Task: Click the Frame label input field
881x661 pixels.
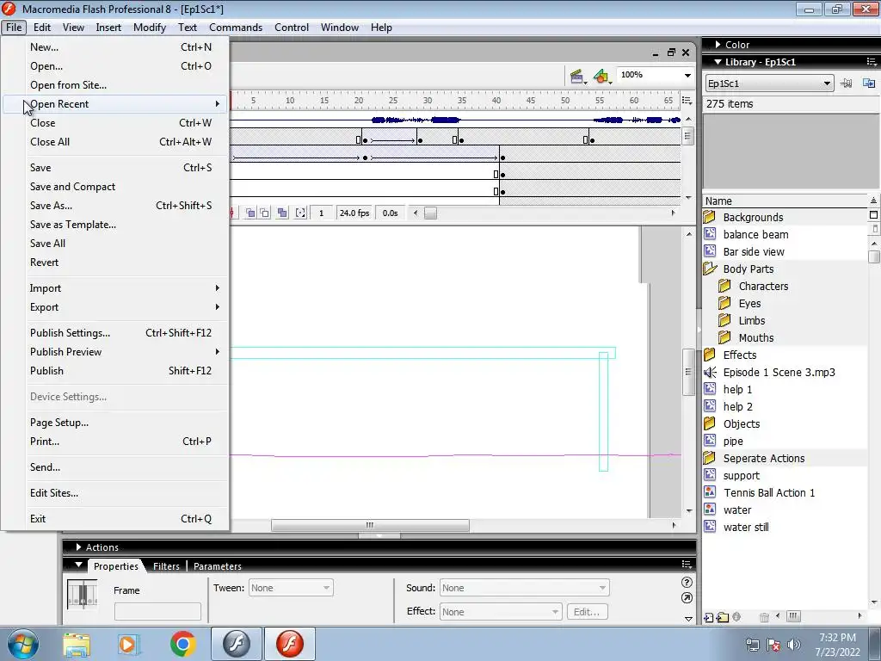Action: point(157,612)
